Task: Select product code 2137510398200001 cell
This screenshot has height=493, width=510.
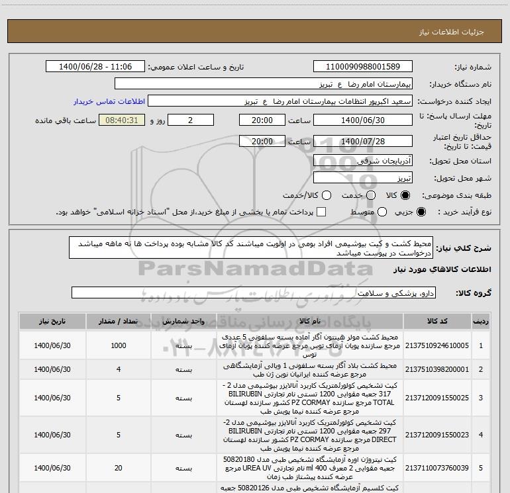Action: 437,369
